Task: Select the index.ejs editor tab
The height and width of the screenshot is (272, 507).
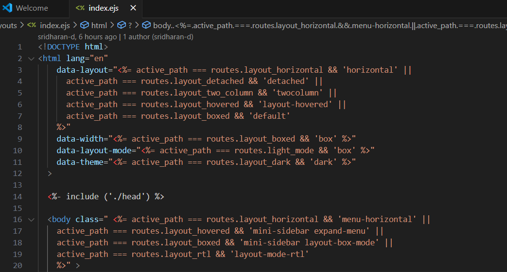Action: 103,8
